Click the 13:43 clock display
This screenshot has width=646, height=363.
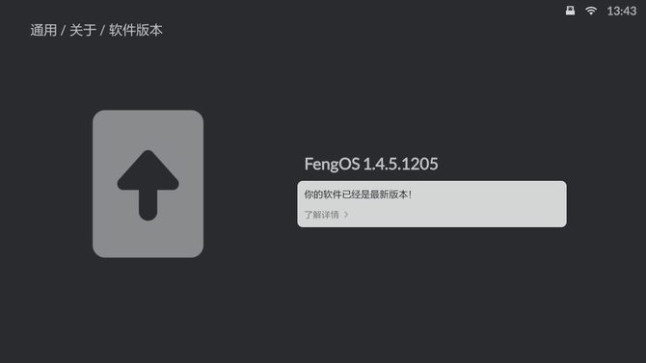621,12
